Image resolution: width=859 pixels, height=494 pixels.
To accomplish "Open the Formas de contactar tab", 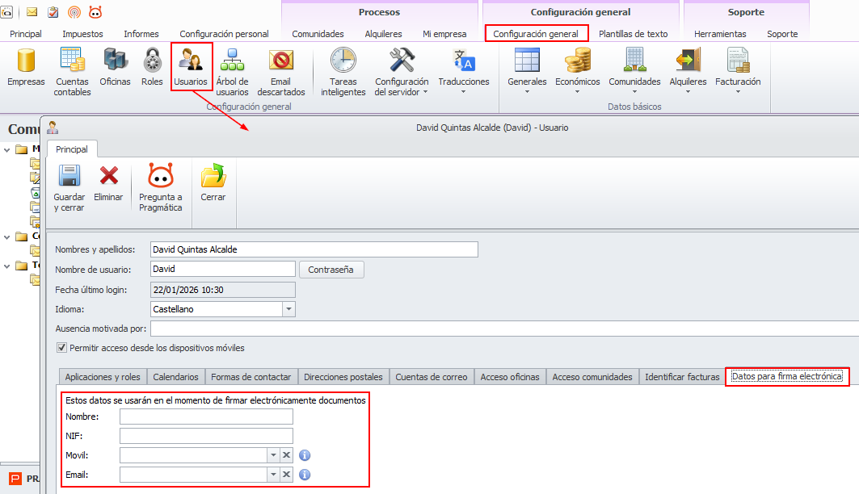I will point(251,377).
